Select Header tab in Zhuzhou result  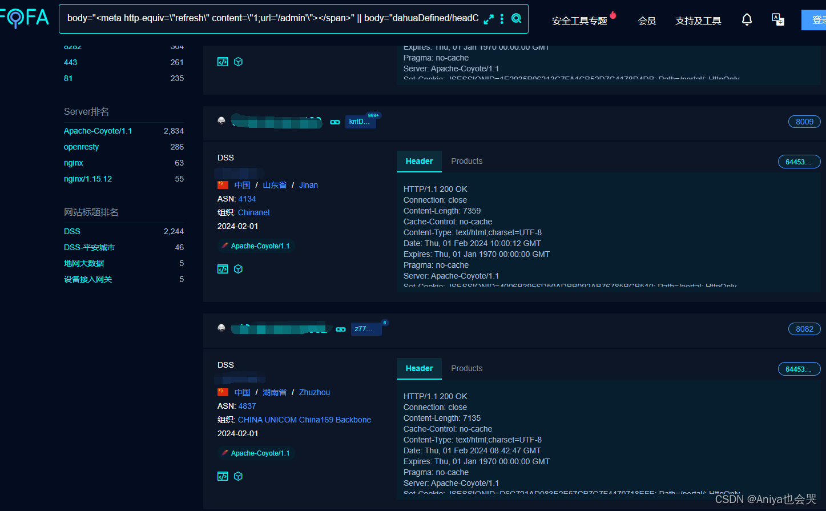(419, 368)
